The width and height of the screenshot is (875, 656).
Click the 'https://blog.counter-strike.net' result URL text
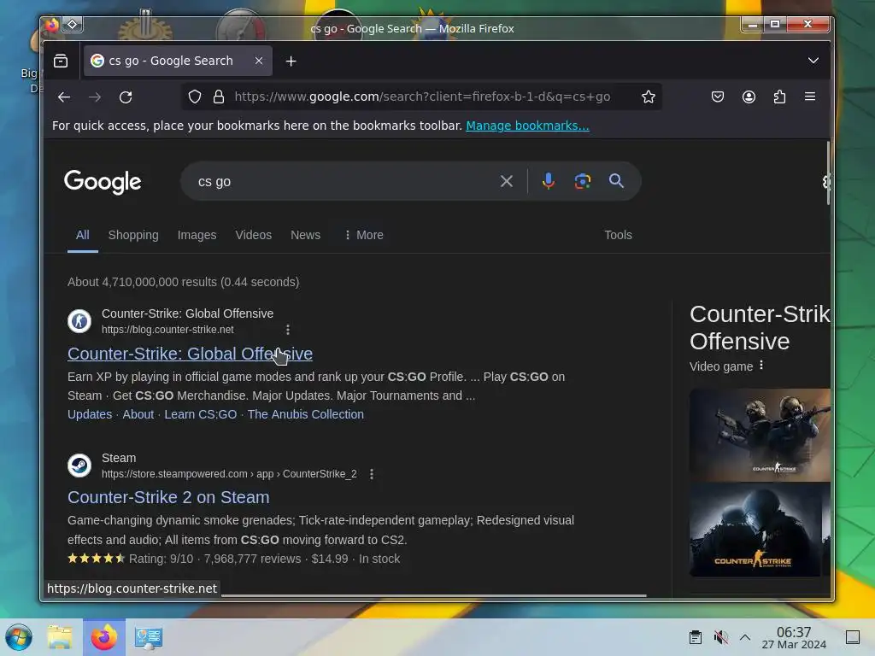point(167,330)
